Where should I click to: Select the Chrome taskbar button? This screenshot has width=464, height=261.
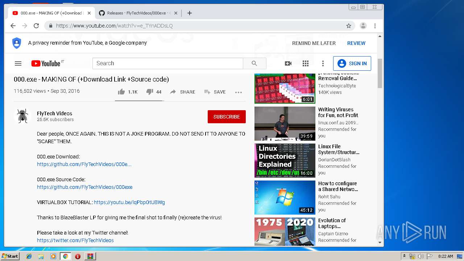point(65,256)
